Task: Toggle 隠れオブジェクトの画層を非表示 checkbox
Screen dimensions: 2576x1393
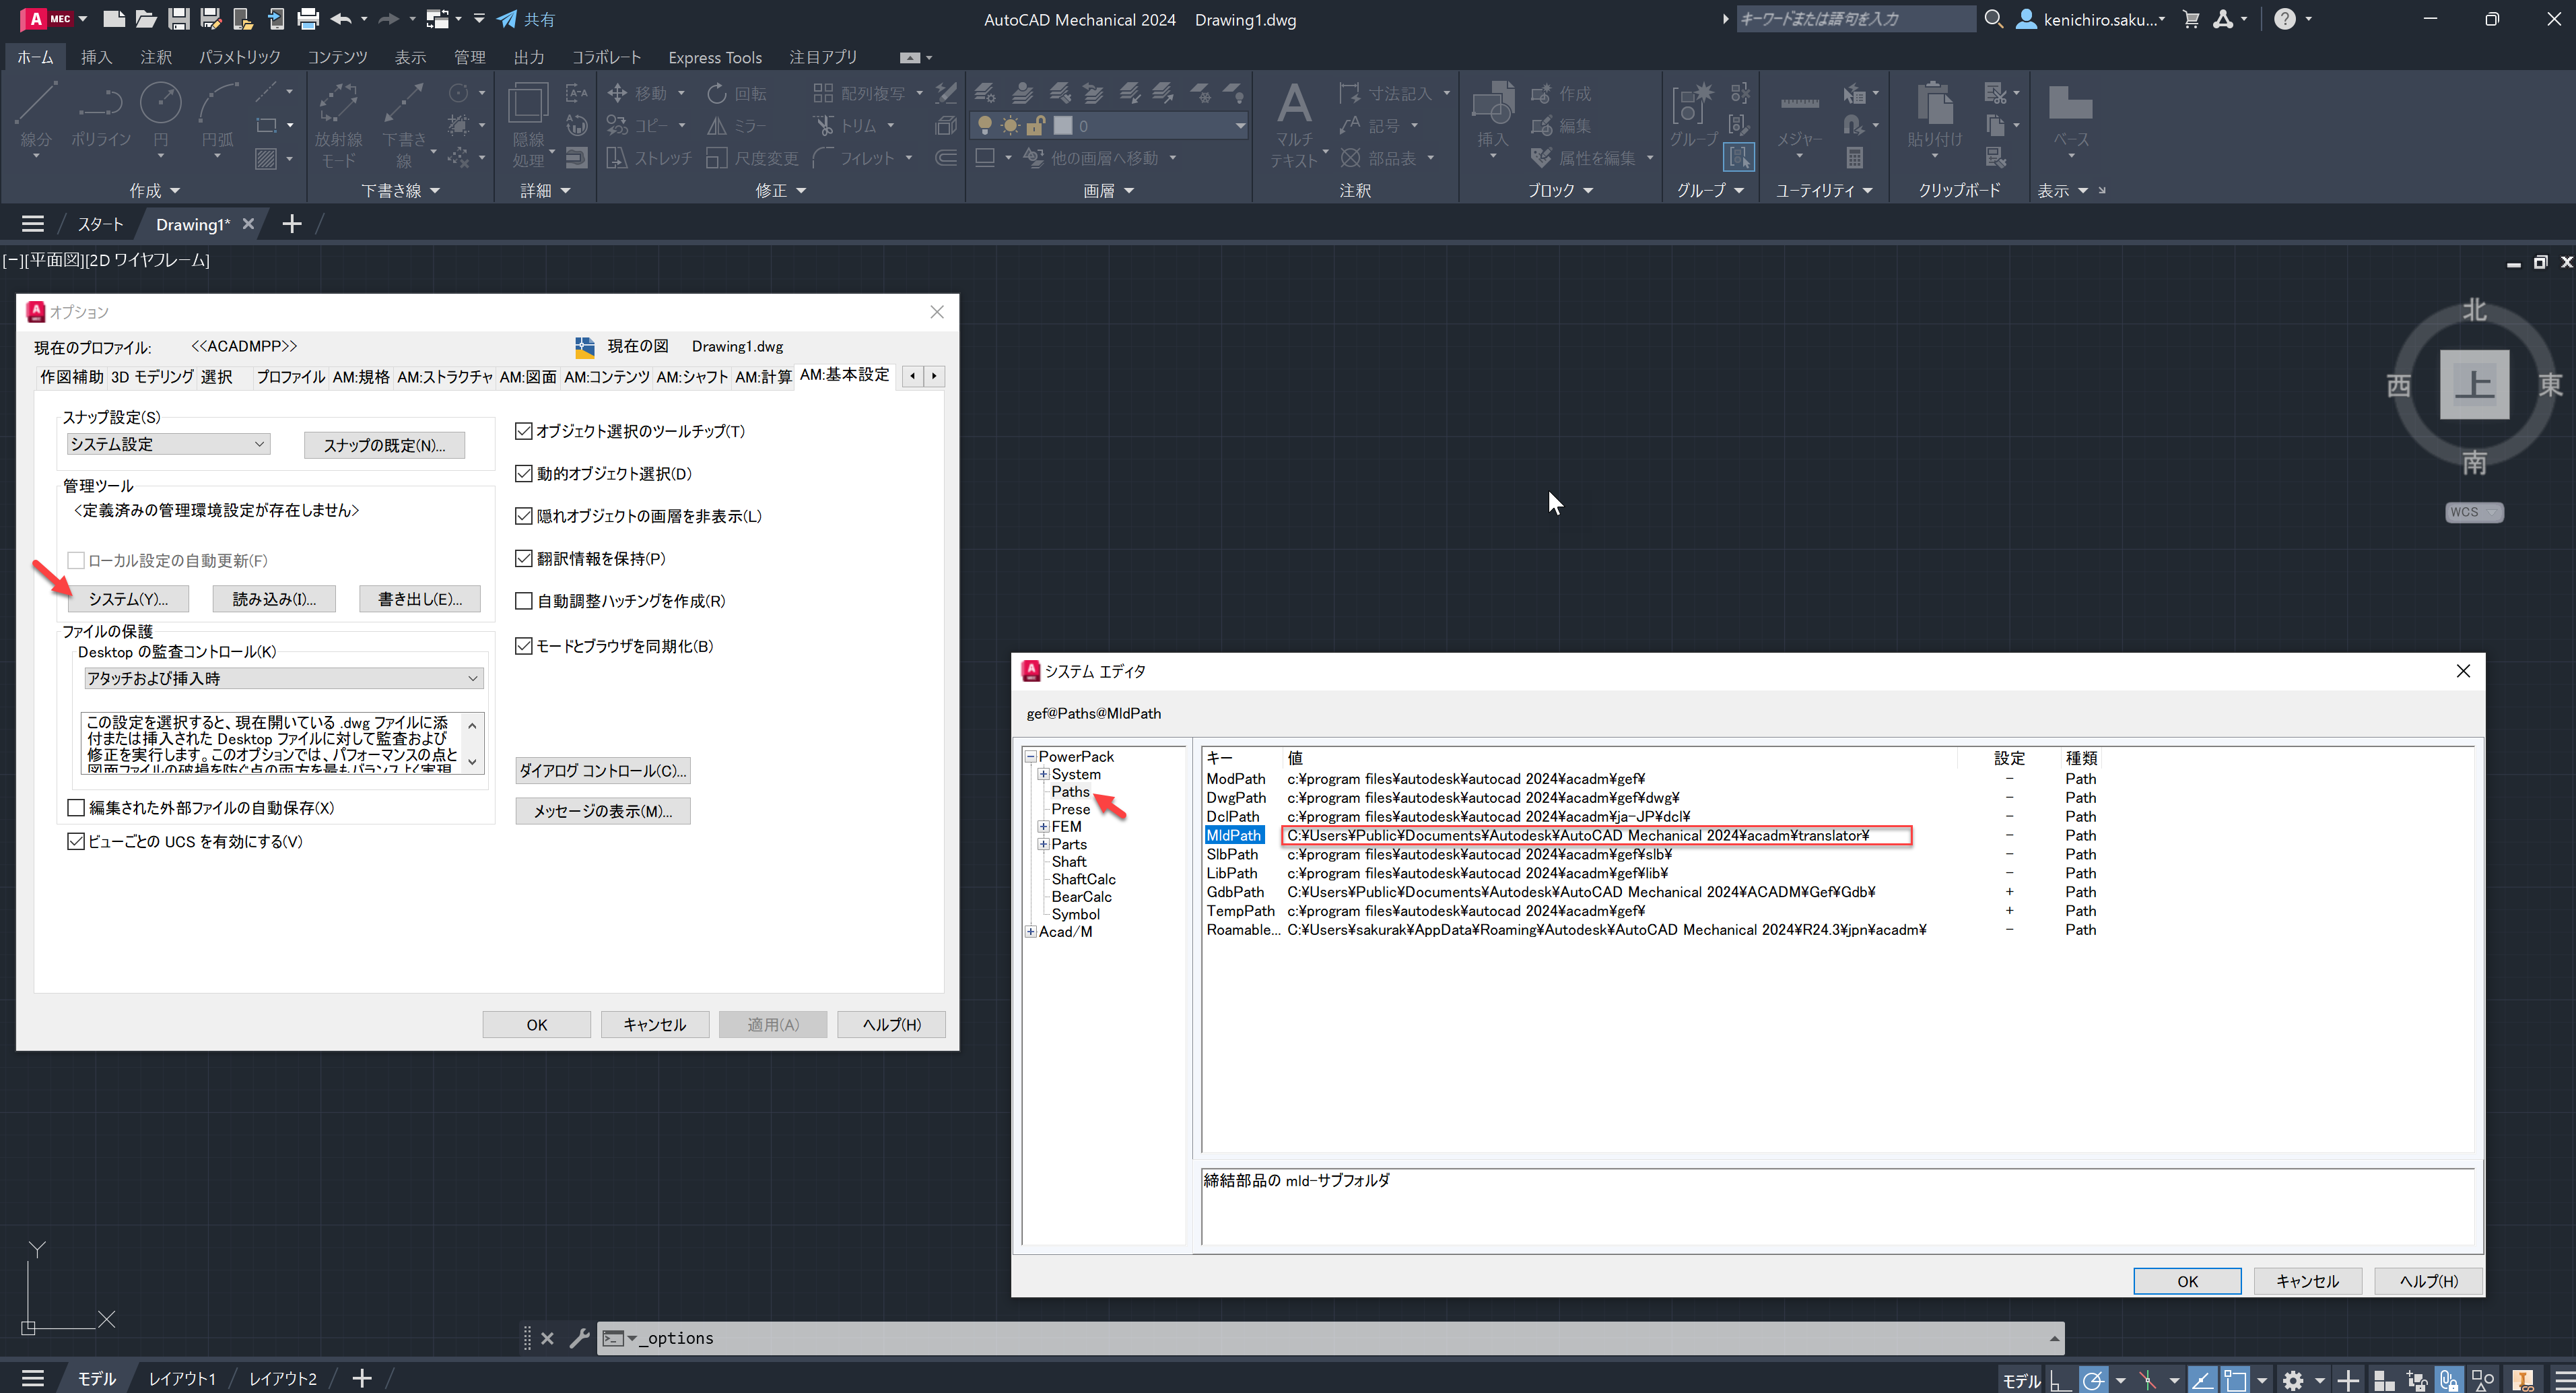Action: (x=524, y=517)
